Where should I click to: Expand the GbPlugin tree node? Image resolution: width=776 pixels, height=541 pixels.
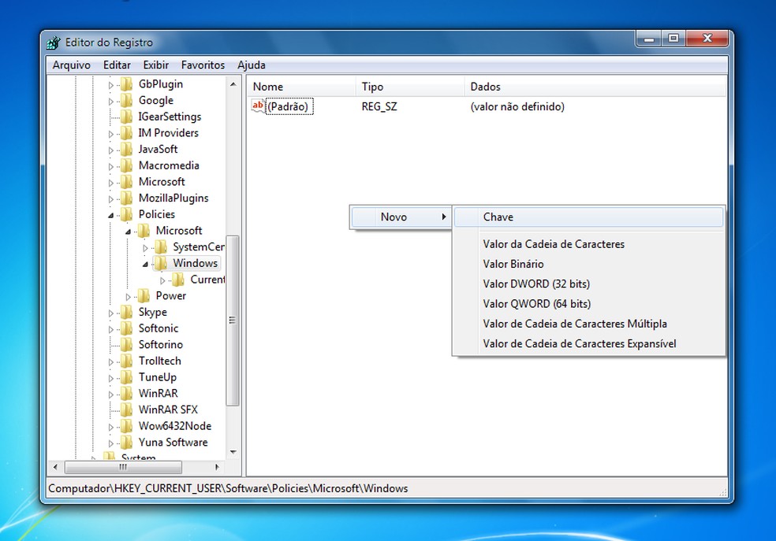pos(112,84)
